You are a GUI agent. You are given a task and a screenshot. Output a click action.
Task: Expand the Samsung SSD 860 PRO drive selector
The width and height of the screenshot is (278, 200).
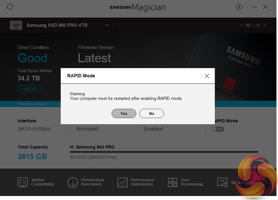tap(107, 25)
